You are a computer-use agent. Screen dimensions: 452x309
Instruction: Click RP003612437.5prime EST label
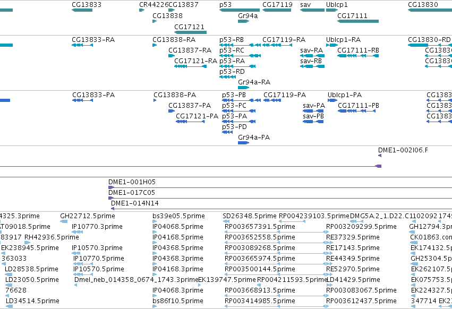(362, 301)
